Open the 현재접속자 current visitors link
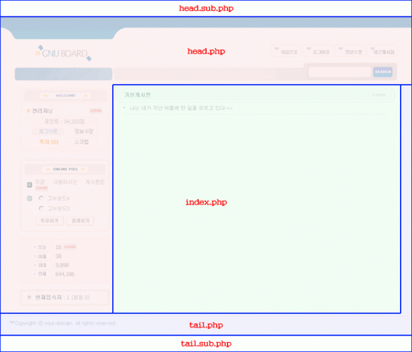This screenshot has width=412, height=352. (x=48, y=297)
